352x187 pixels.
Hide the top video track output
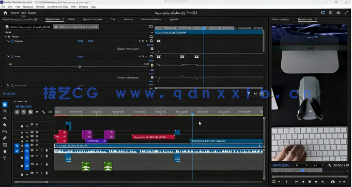coord(37,124)
